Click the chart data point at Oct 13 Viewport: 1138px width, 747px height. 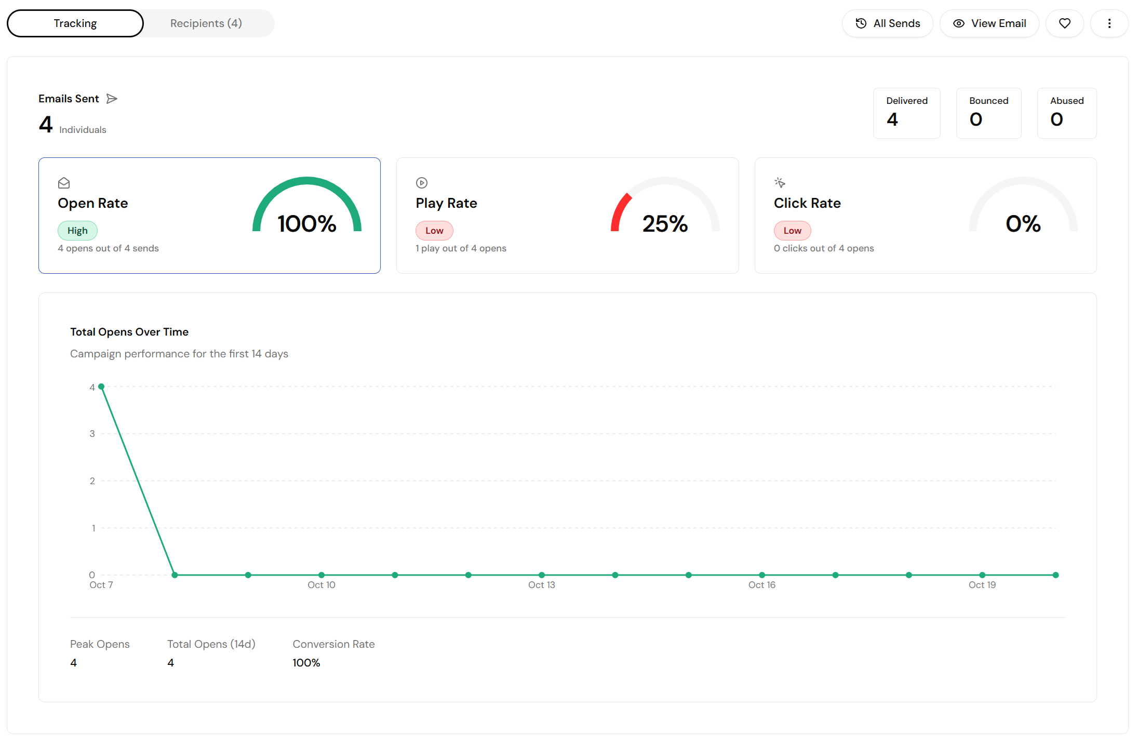(x=542, y=575)
